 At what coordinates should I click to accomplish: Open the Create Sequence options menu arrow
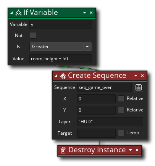pos(136,76)
